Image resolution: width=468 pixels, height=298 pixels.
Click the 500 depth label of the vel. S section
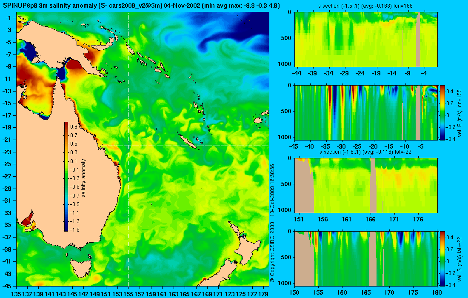287,257
